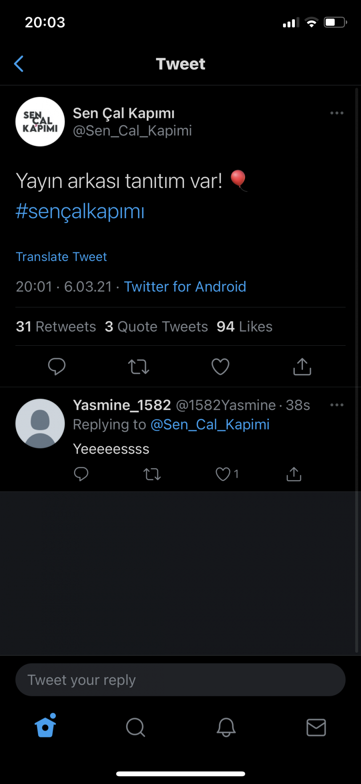Like the main tweet with heart icon
The height and width of the screenshot is (784, 361).
tap(220, 366)
